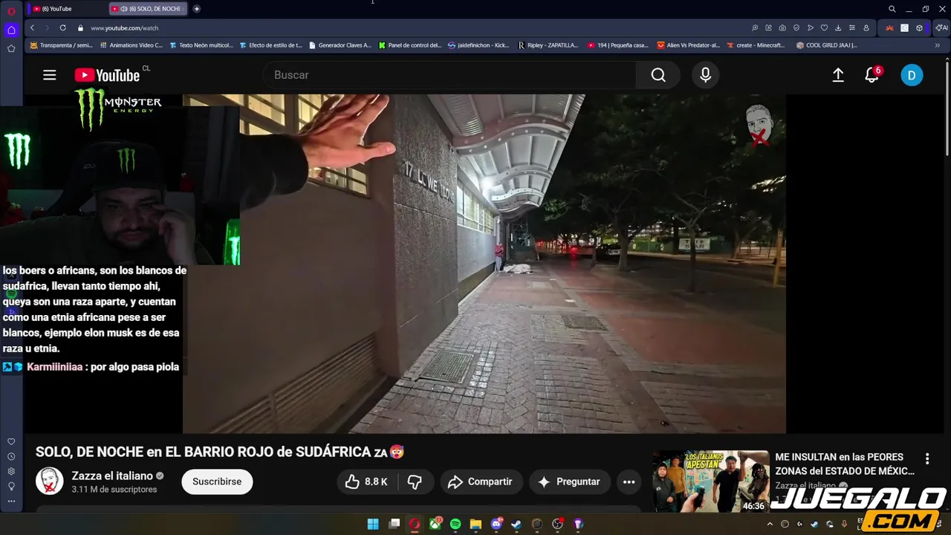The width and height of the screenshot is (951, 535).
Task: Open Generador Claves A... bookmark
Action: point(340,45)
